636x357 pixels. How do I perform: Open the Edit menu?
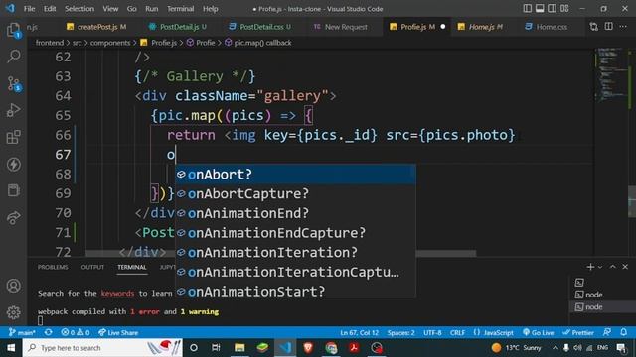(50, 9)
